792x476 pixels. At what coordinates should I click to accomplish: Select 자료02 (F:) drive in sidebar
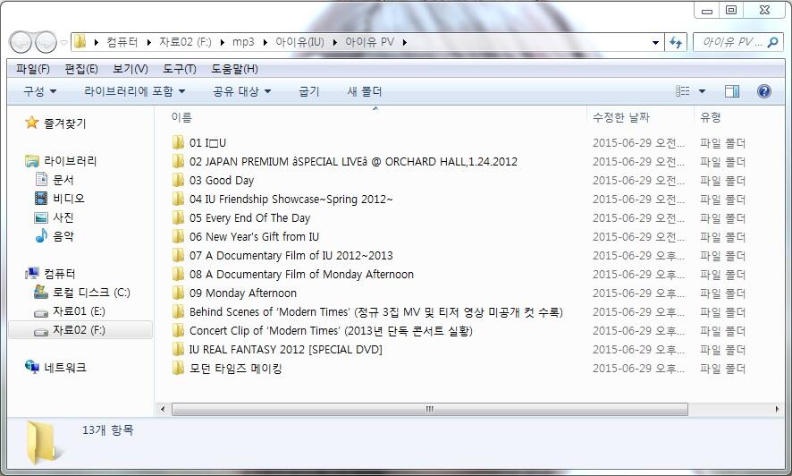tap(80, 330)
